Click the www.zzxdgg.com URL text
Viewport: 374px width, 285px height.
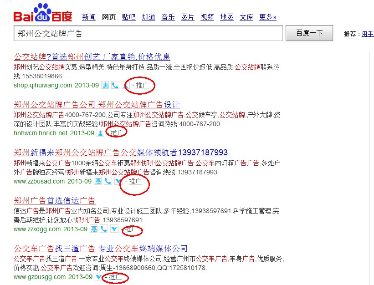pos(37,229)
